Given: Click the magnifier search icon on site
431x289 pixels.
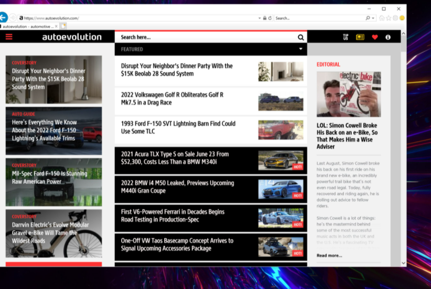Looking at the screenshot, I should coord(300,38).
